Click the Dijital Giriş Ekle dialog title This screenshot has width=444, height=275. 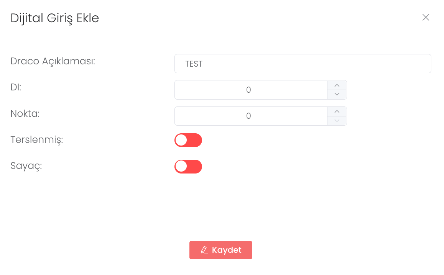tap(54, 18)
